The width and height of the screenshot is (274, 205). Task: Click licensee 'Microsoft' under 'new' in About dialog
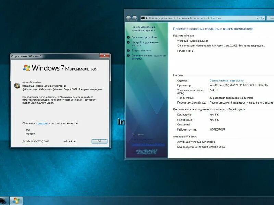(30, 134)
